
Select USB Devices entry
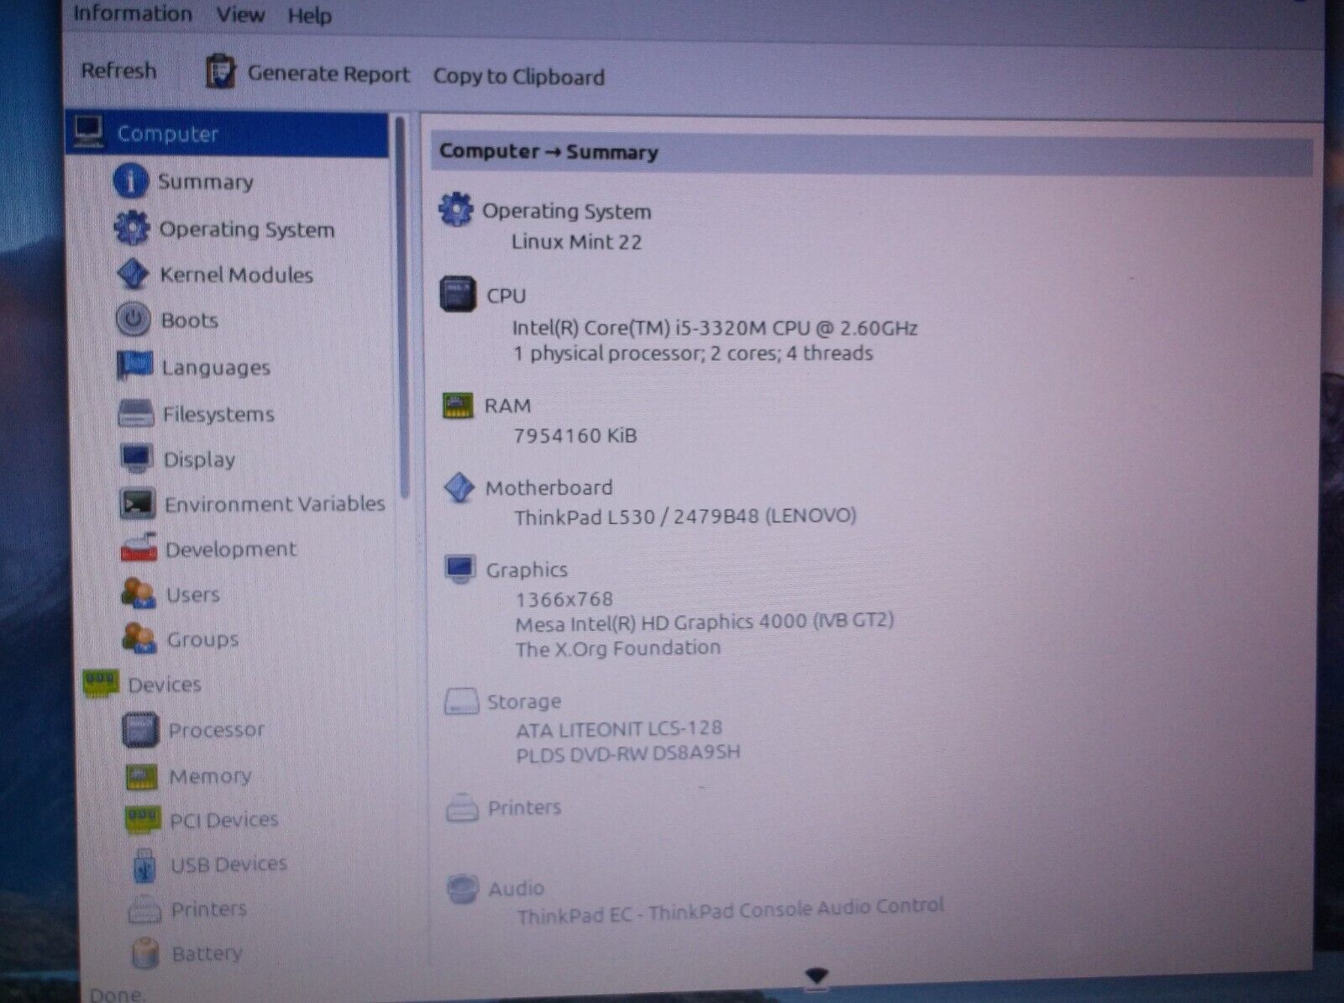click(229, 864)
